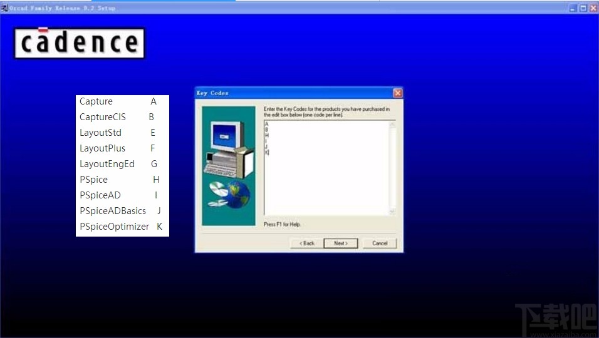
Task: Close the Orcad setup main window
Action: coord(594,8)
